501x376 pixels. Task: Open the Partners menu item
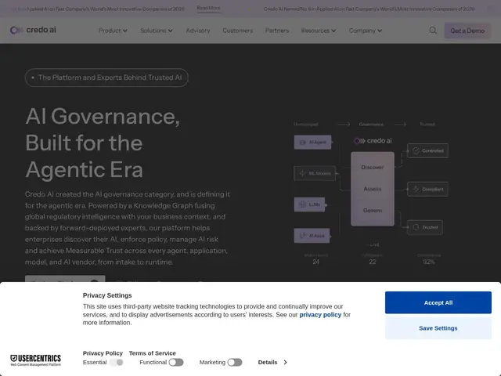[277, 31]
